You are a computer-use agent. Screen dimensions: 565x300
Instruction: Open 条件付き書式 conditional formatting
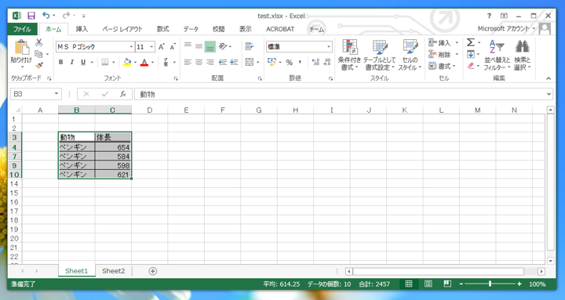[x=348, y=55]
